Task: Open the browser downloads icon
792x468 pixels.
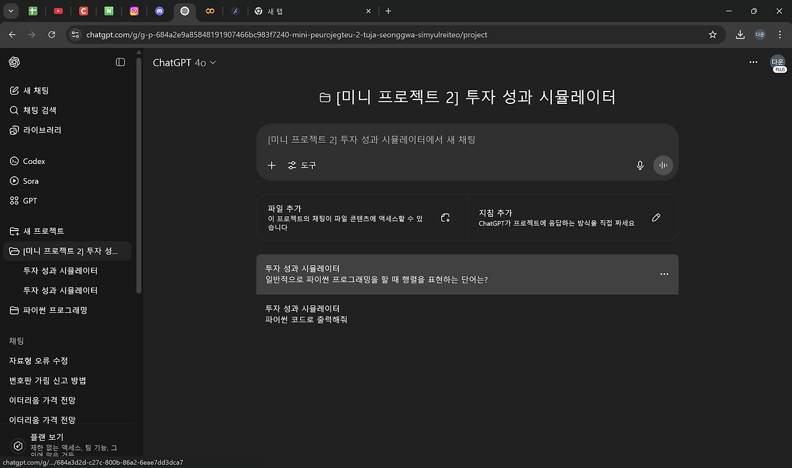Action: [x=740, y=35]
